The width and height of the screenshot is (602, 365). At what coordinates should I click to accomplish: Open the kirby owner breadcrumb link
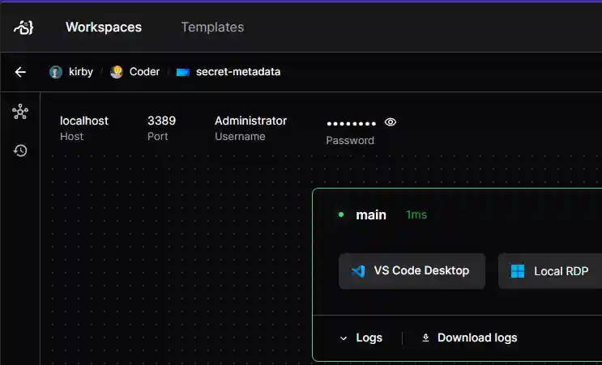tap(81, 72)
